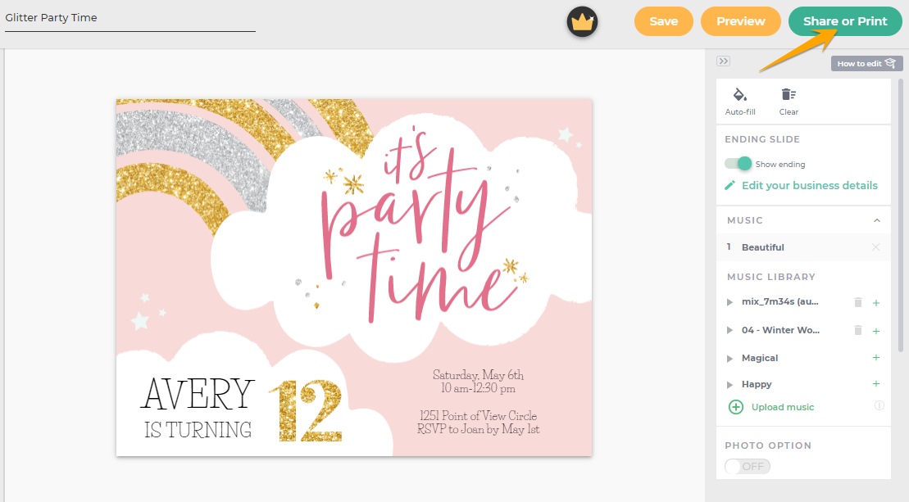Open the How to edit help button
909x502 pixels.
tap(866, 64)
